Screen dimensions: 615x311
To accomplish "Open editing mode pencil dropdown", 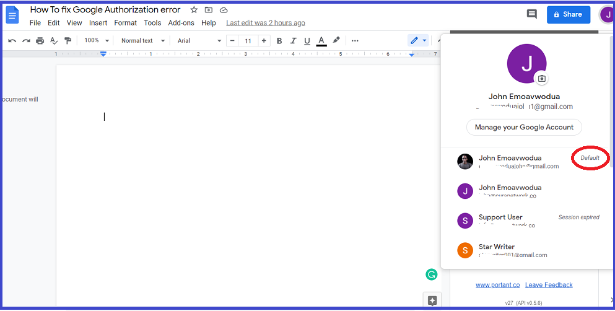I will pos(418,40).
